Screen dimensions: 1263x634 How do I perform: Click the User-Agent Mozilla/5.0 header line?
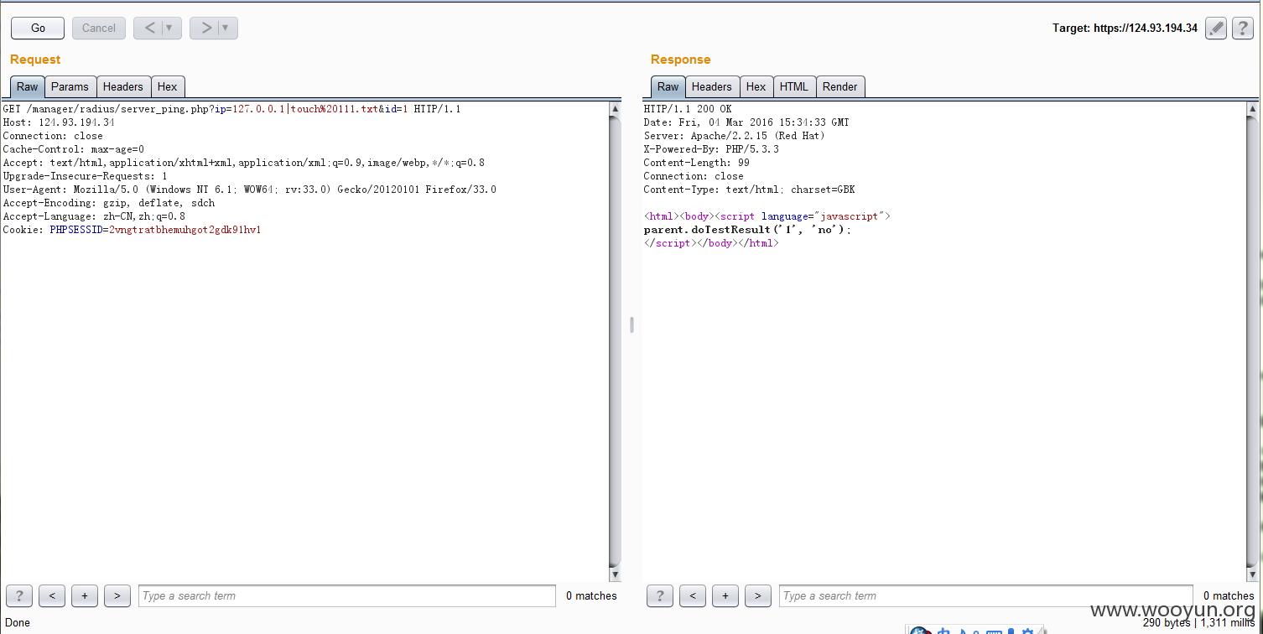tap(250, 190)
